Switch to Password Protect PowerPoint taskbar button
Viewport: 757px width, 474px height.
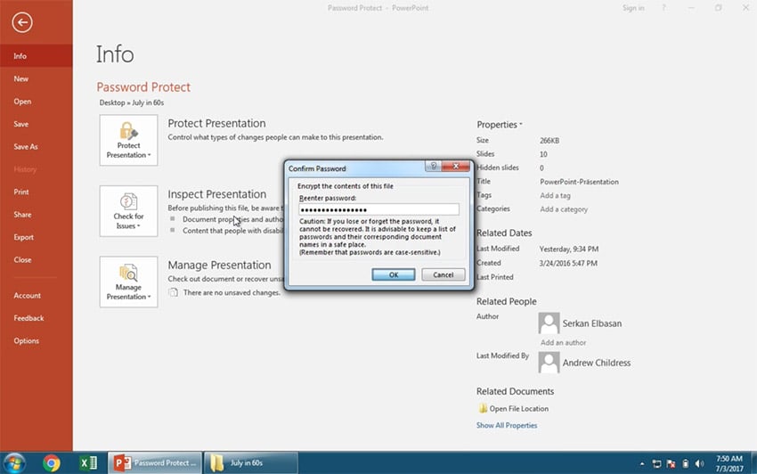(154, 463)
